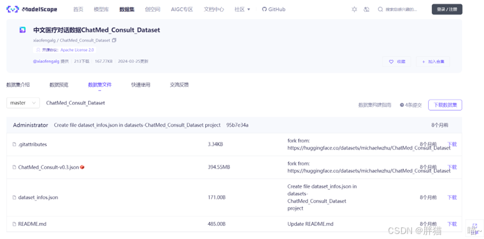The image size is (484, 239).
Task: Expand the 社区 navigation dropdown
Action: coord(242,9)
